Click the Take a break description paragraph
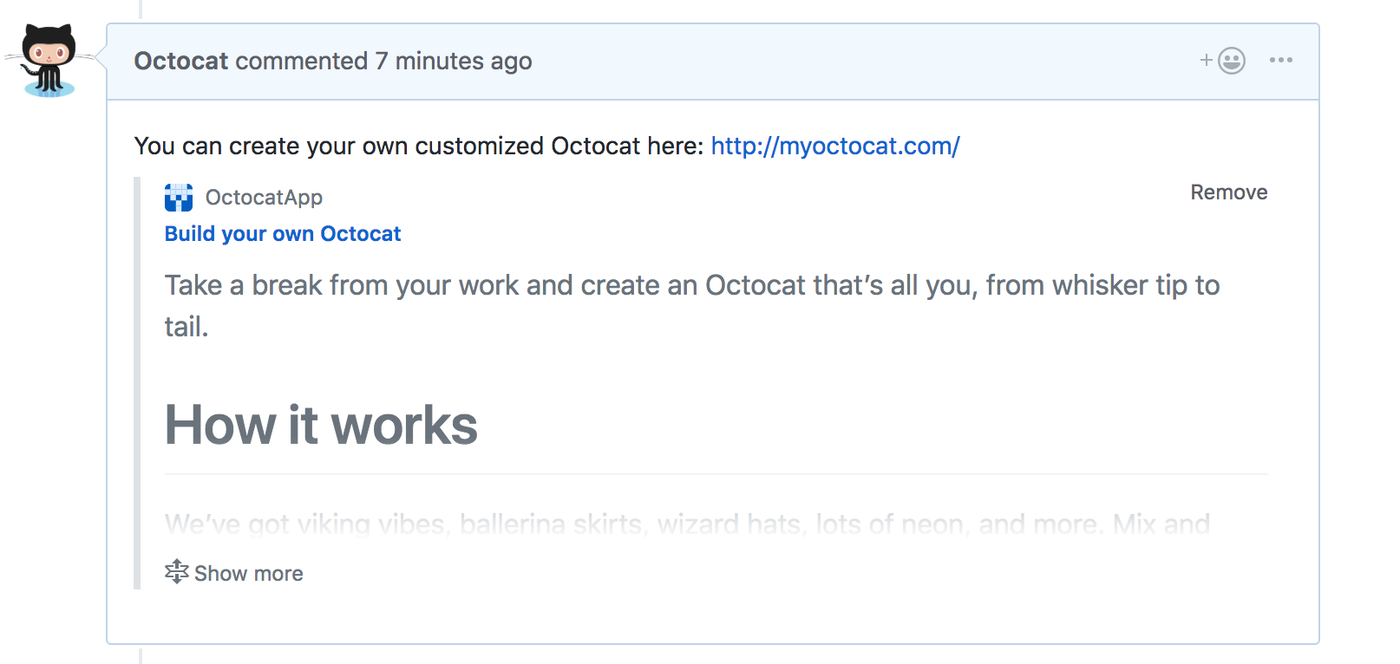 (691, 286)
